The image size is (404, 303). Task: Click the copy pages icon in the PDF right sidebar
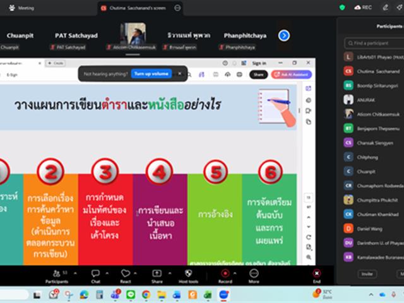click(x=309, y=122)
